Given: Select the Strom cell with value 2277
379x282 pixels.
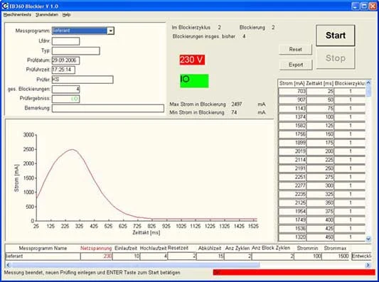Looking at the screenshot, I should pyautogui.click(x=292, y=185).
